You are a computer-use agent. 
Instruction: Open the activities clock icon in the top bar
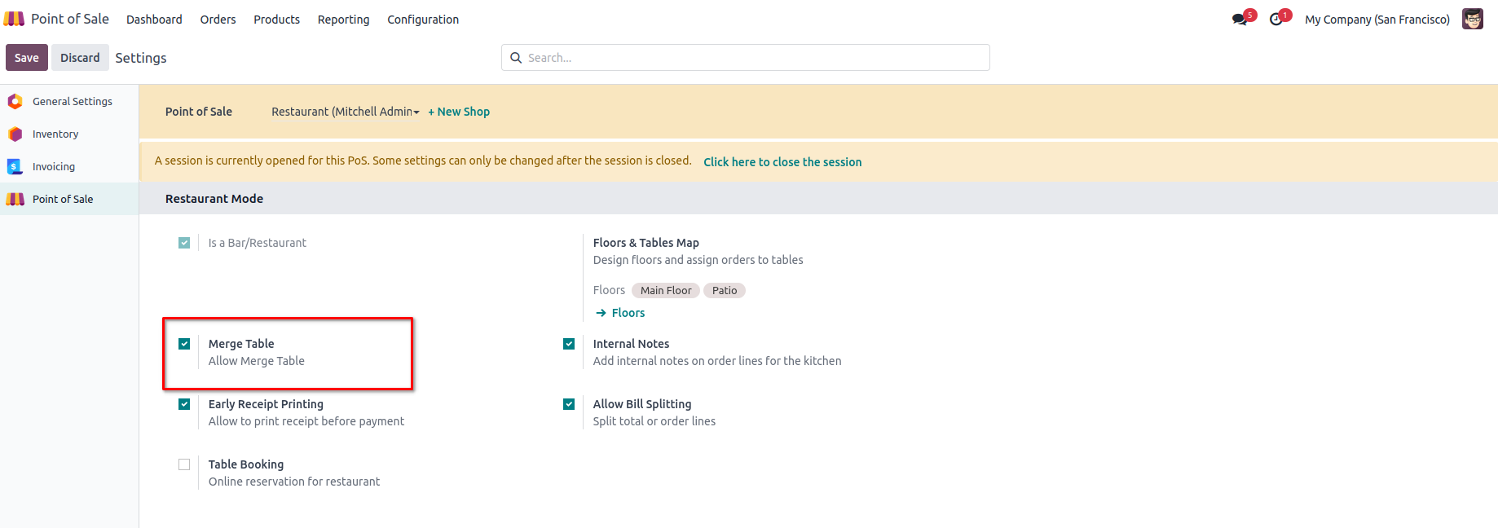[1276, 20]
